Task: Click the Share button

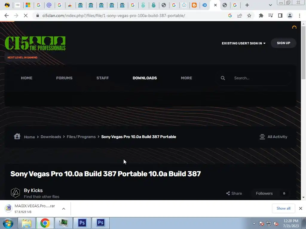Action: pos(234,193)
